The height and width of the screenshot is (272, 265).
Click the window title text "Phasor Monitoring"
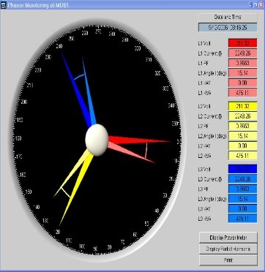[28, 5]
